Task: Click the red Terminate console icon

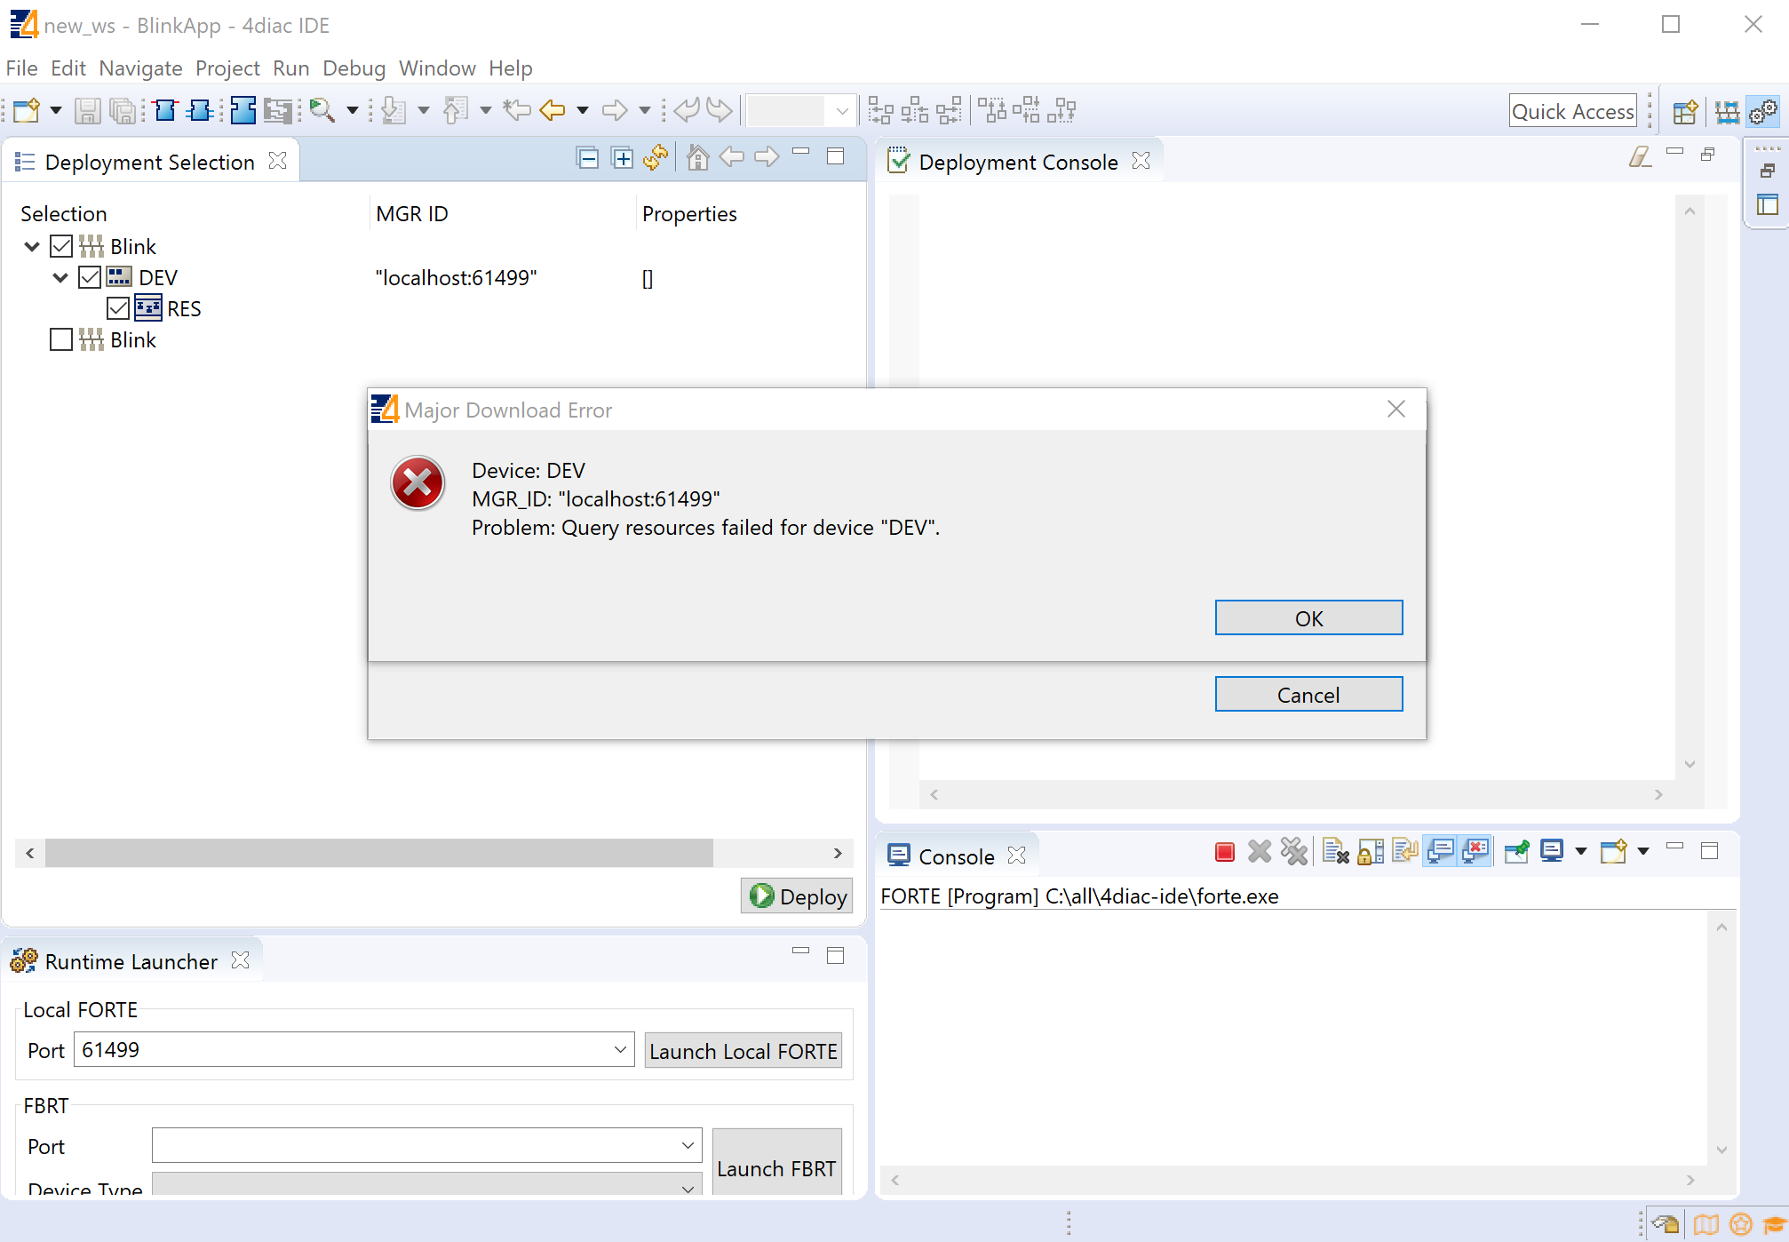Action: click(x=1225, y=852)
